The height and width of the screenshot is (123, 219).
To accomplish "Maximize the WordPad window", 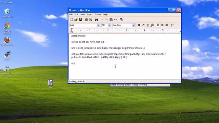I will point(174,10).
